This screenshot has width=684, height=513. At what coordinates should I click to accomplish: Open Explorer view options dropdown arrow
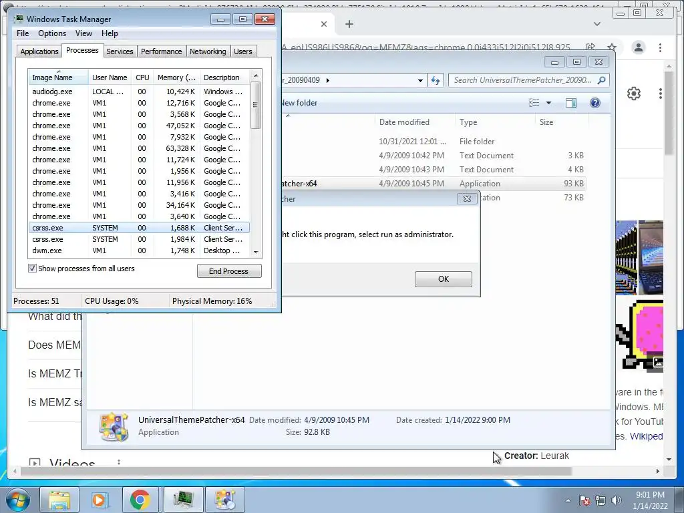pos(549,102)
